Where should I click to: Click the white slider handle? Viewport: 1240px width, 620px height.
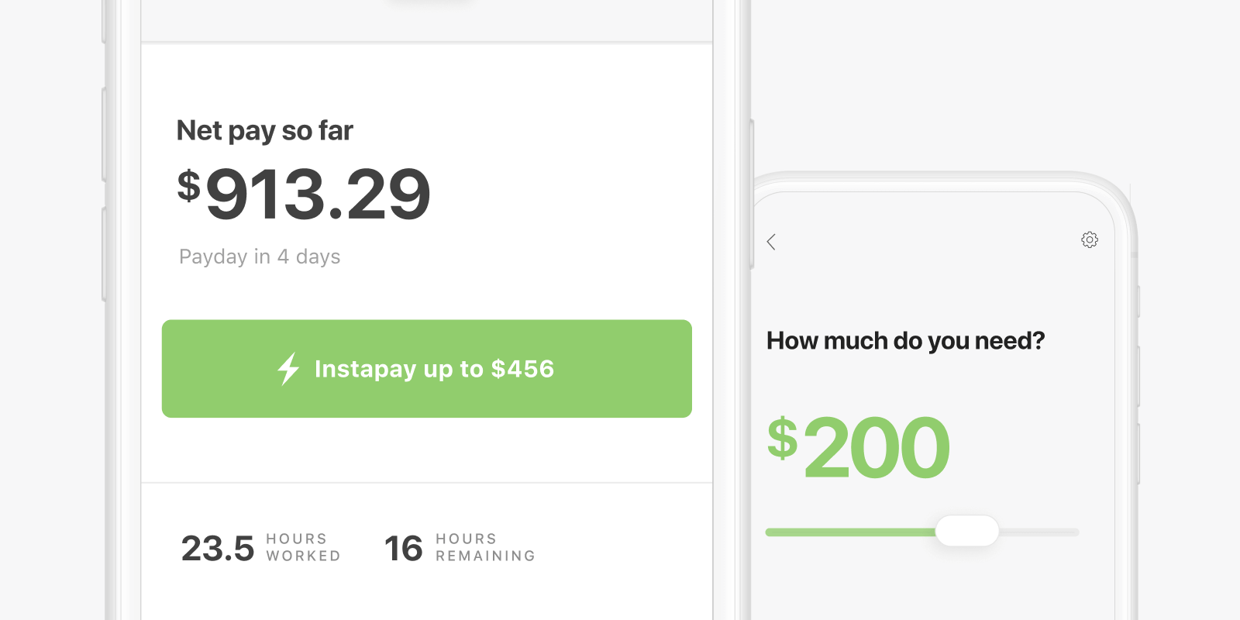(x=966, y=531)
